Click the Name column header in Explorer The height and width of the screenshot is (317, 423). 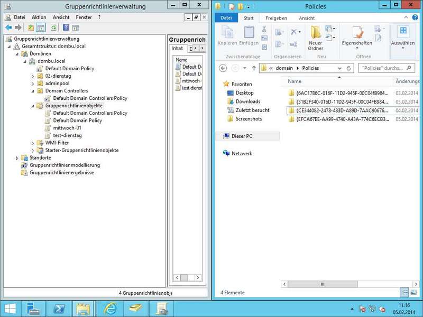pos(295,81)
